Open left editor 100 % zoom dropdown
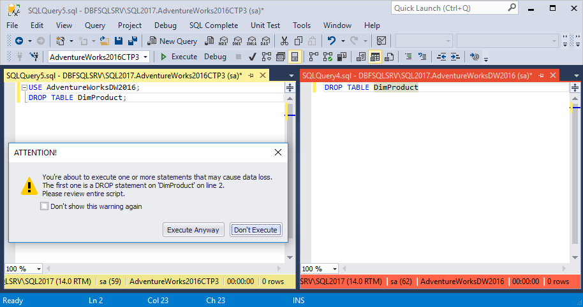The width and height of the screenshot is (583, 307). pyautogui.click(x=38, y=268)
